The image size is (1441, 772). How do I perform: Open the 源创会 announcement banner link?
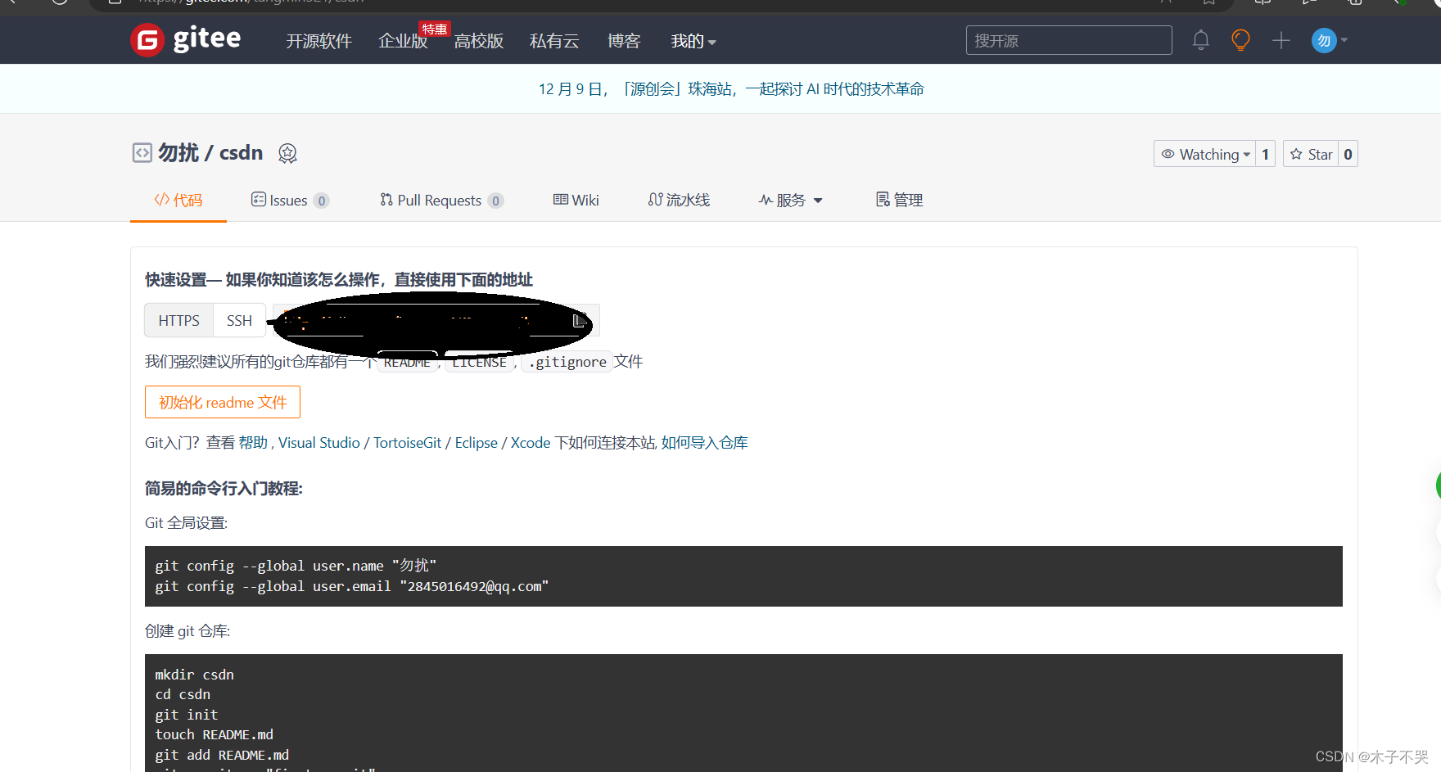731,88
